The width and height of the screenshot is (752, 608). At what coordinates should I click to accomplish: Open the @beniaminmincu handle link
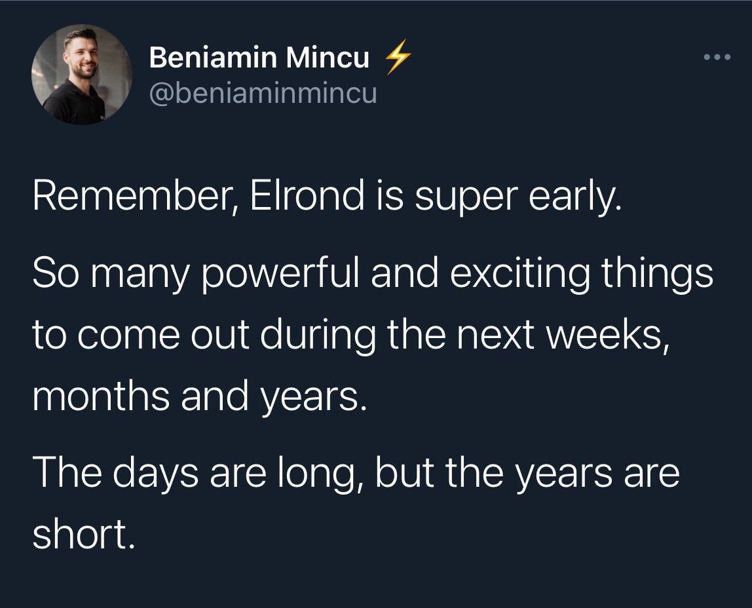(263, 94)
